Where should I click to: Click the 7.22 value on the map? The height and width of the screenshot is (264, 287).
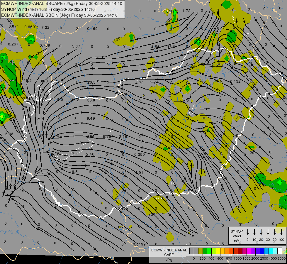[x=45, y=28]
